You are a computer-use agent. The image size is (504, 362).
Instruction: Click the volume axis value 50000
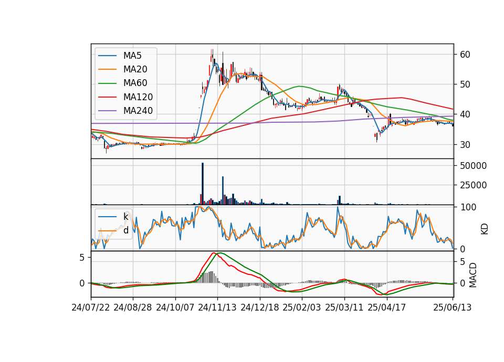pyautogui.click(x=474, y=166)
